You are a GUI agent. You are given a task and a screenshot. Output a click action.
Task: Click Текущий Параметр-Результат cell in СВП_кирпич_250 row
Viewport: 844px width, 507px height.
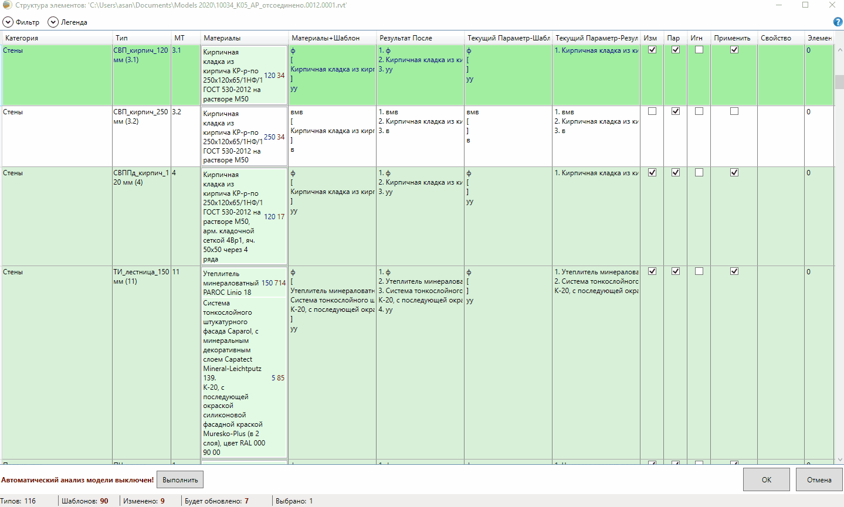pyautogui.click(x=596, y=136)
